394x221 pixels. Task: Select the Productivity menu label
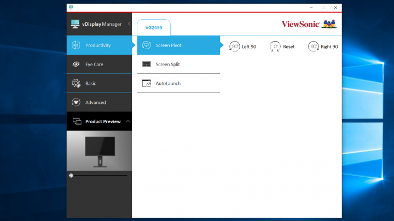click(x=98, y=45)
